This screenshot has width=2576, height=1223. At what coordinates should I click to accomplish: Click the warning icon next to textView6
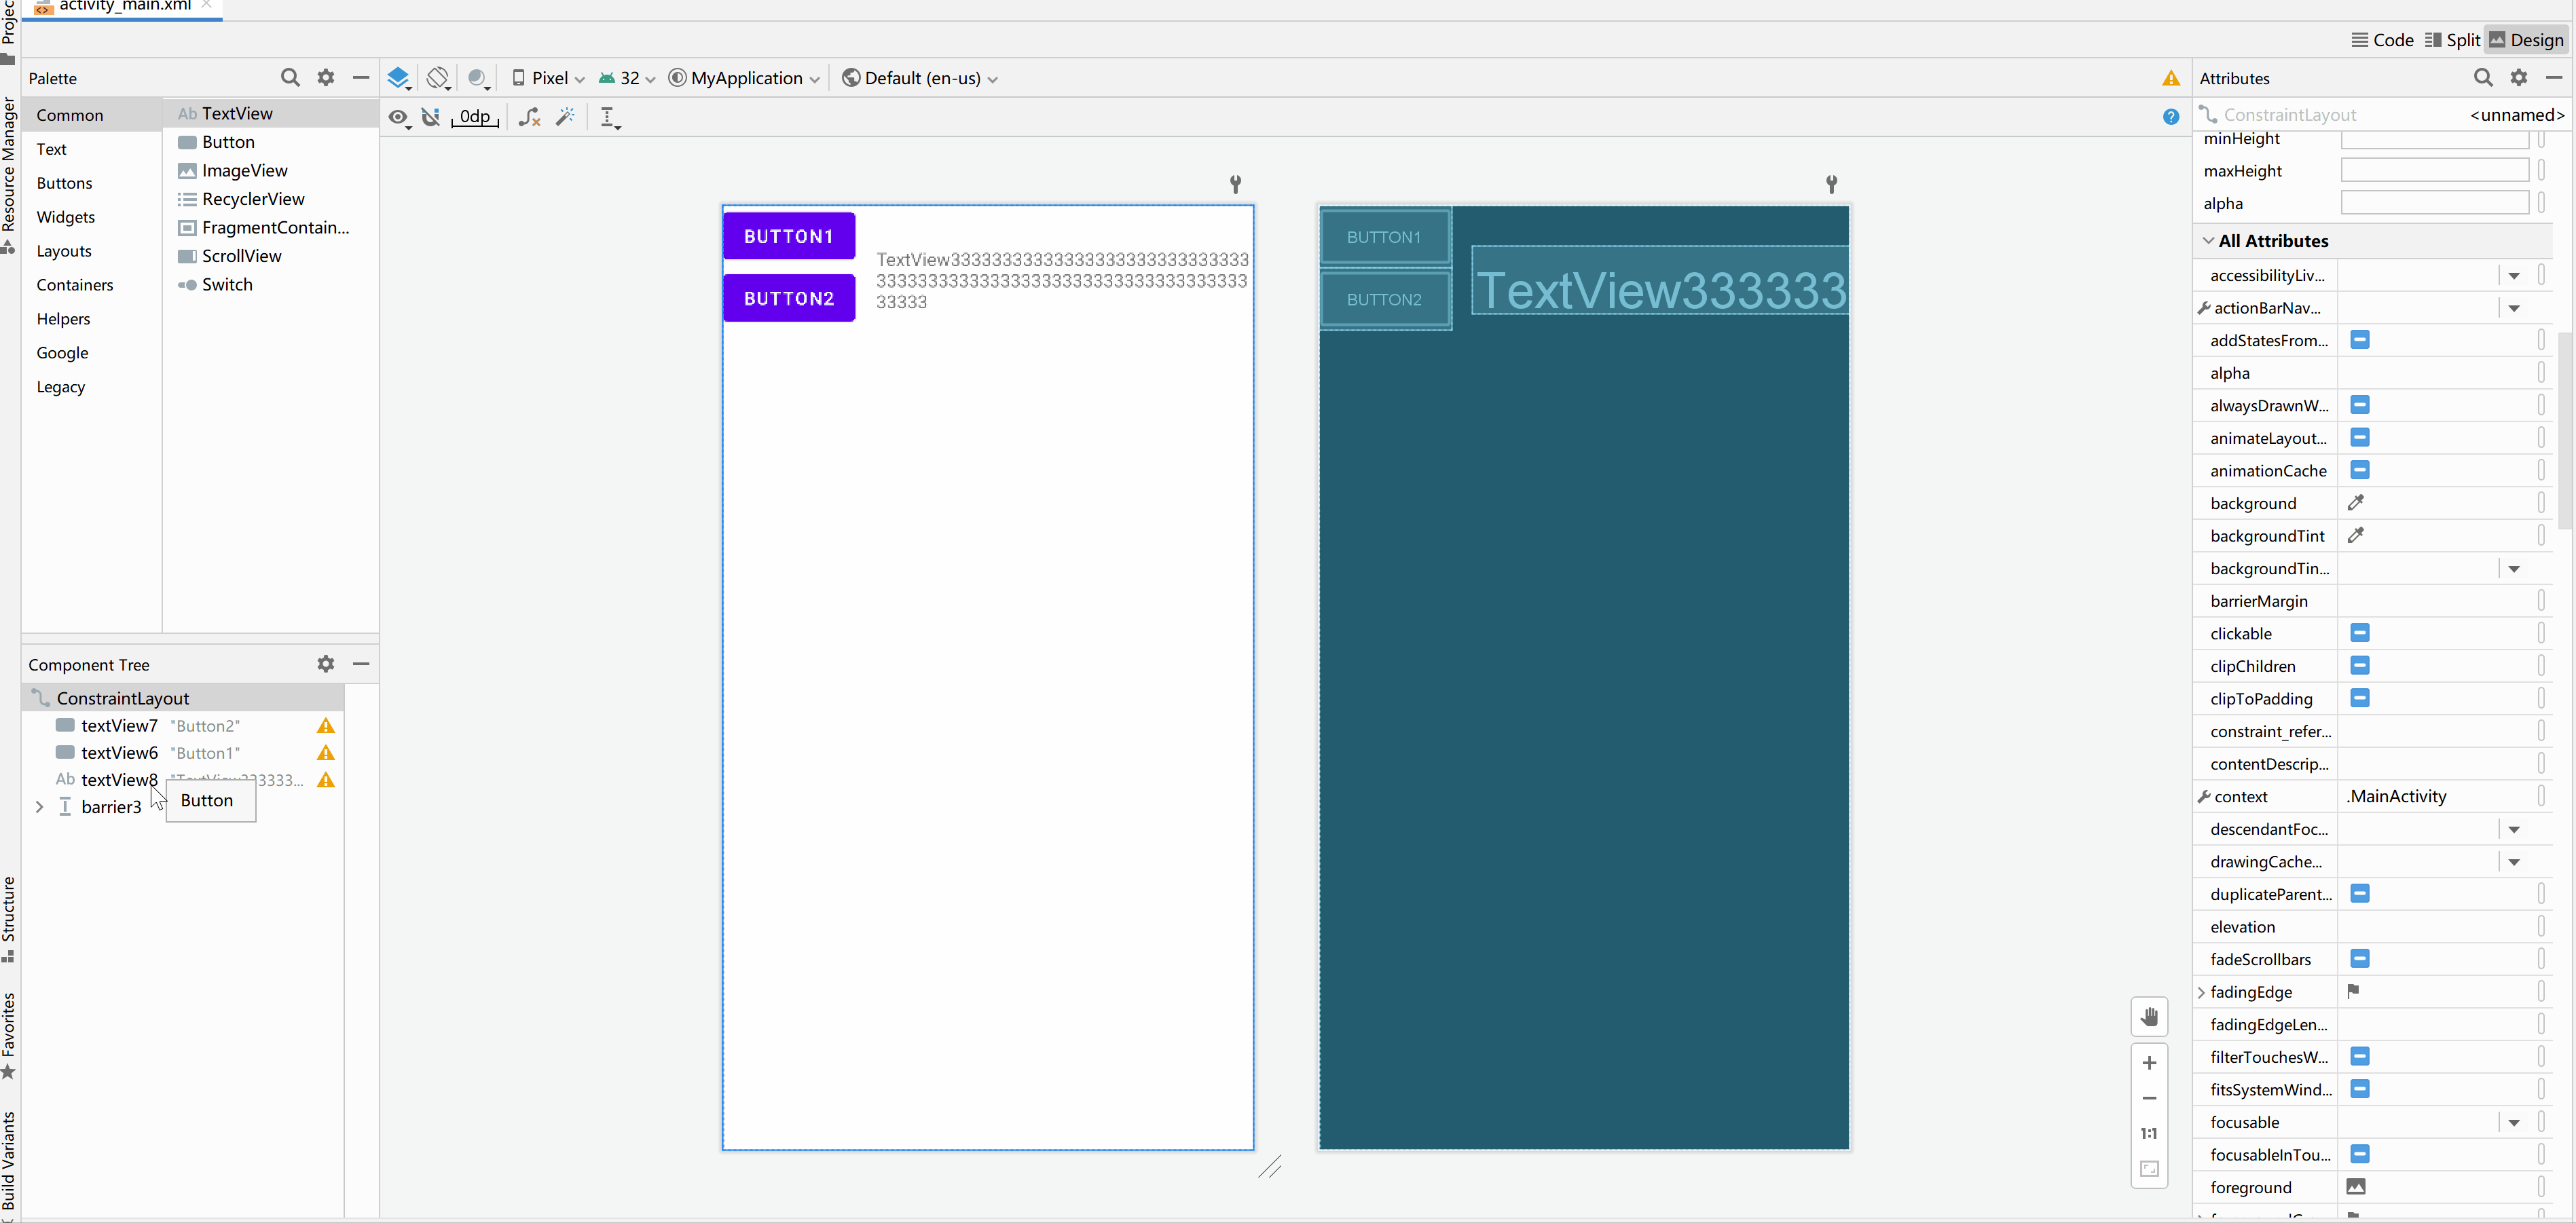pyautogui.click(x=327, y=752)
